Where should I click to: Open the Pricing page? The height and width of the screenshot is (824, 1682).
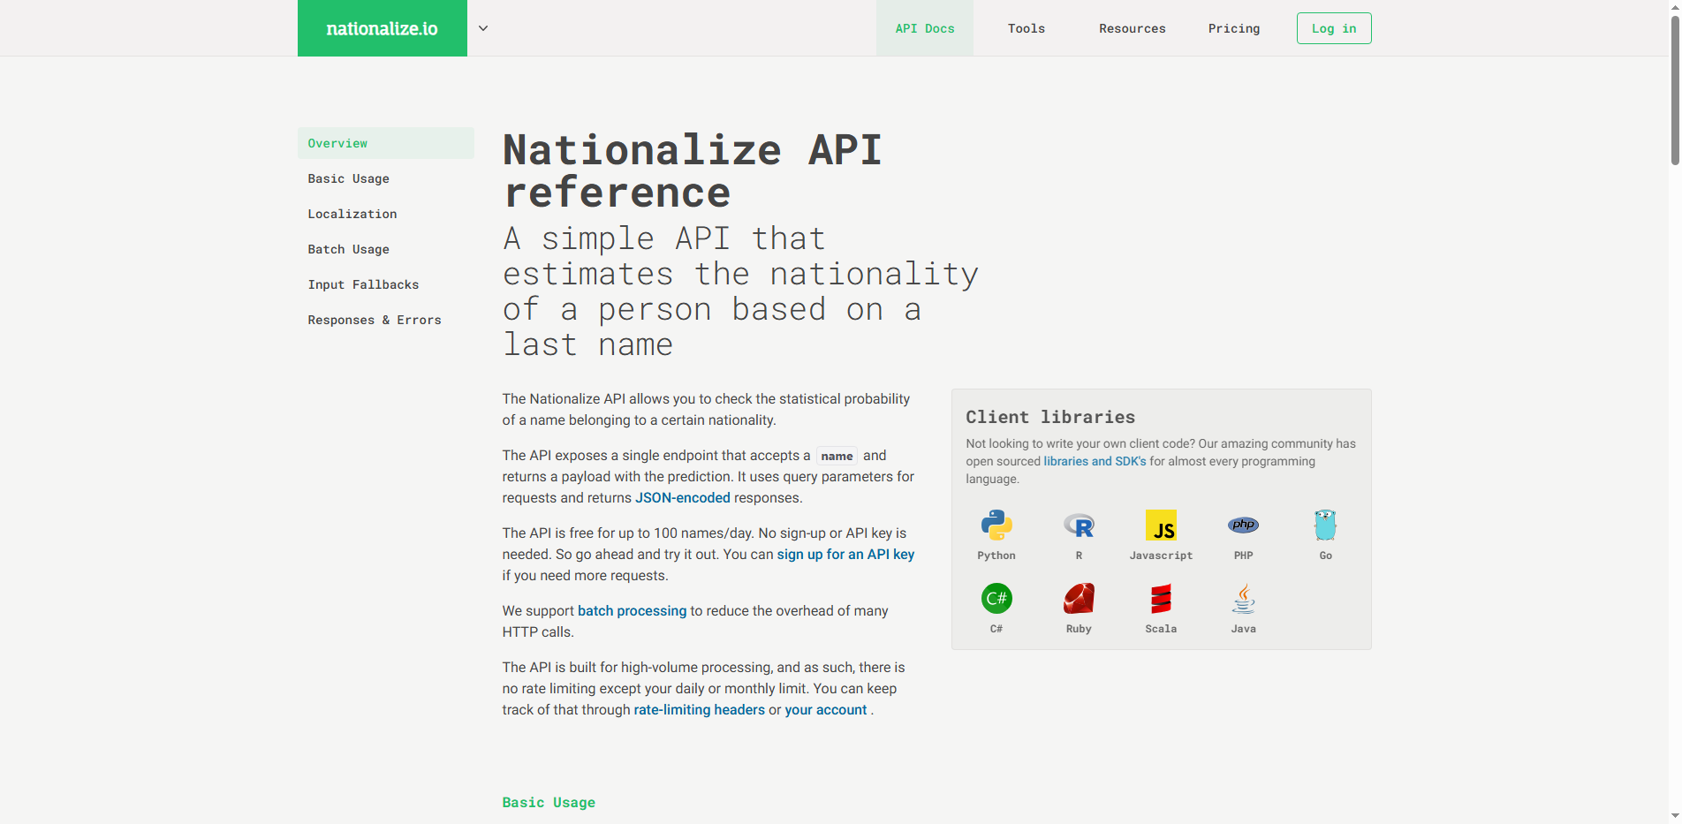[1233, 27]
